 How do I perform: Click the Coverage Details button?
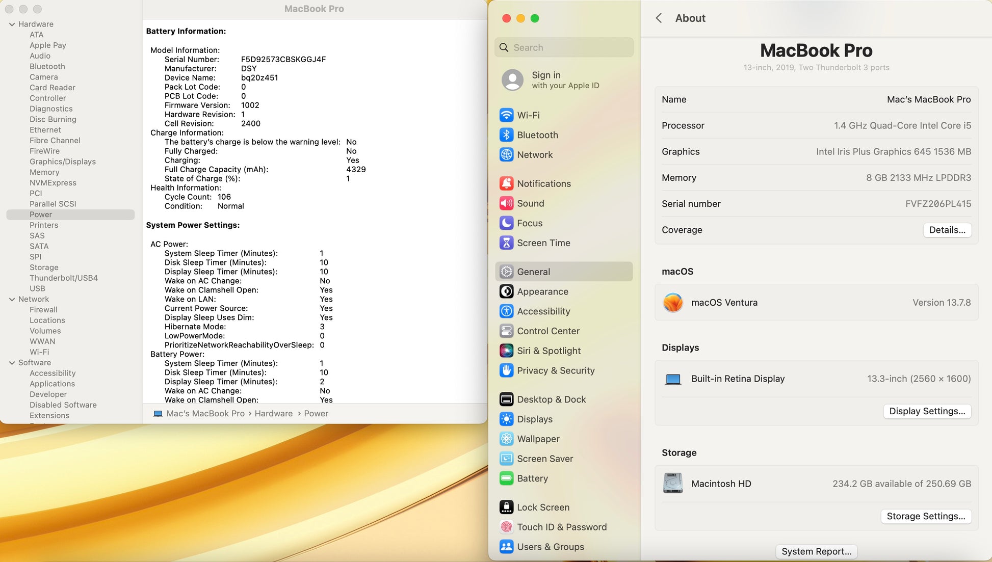click(x=947, y=230)
